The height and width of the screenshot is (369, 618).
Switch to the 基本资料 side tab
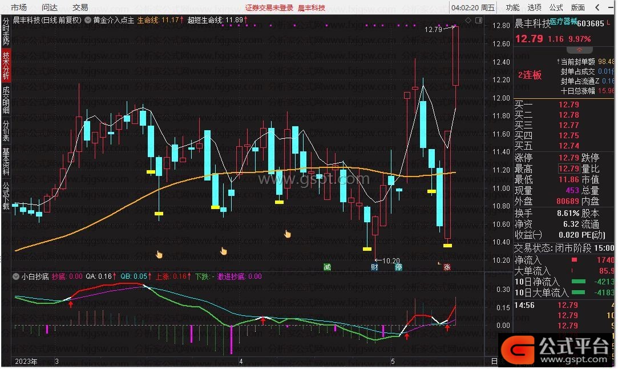[6, 162]
